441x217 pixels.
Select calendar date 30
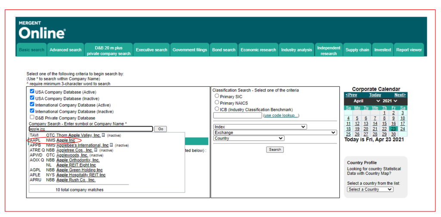pos(394,134)
